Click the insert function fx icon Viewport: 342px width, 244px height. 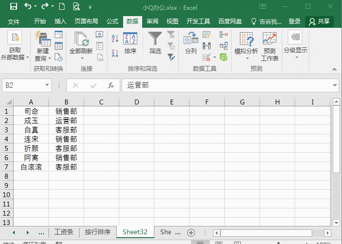111,85
